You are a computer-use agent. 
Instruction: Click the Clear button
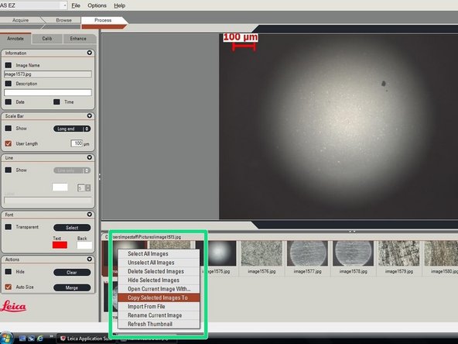pos(72,273)
